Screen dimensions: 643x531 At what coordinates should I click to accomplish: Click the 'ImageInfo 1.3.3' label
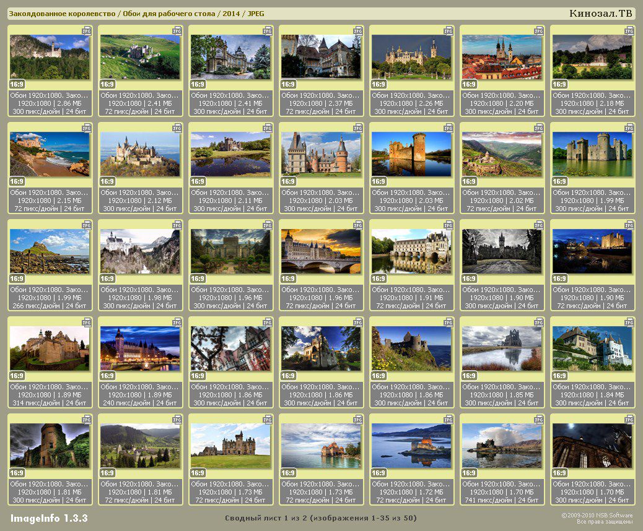coord(49,518)
